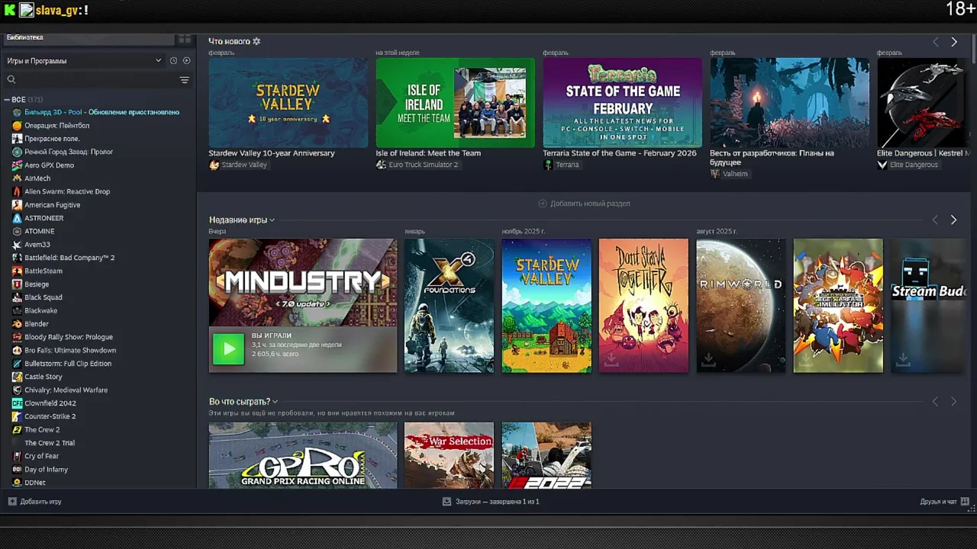Screen dimensions: 977x549
Task: Open the Valheim developer news thumbnail
Action: tap(789, 103)
